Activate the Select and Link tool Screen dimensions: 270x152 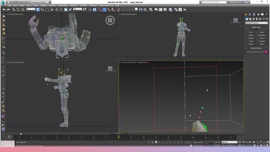tap(13, 10)
